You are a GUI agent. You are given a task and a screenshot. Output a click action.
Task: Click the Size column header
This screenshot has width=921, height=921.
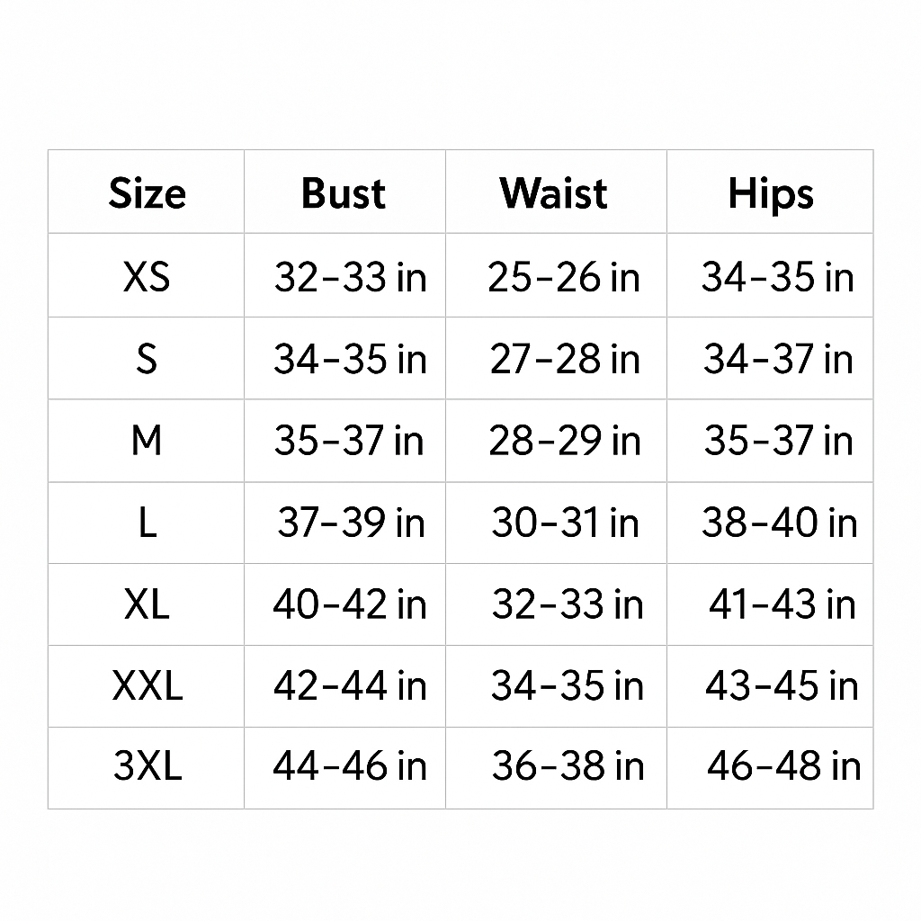(x=147, y=193)
